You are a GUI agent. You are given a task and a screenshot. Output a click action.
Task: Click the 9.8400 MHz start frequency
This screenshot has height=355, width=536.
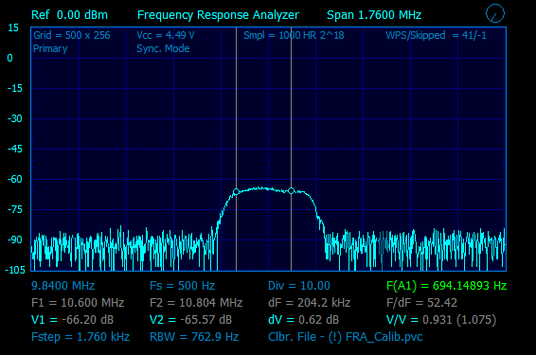point(63,286)
